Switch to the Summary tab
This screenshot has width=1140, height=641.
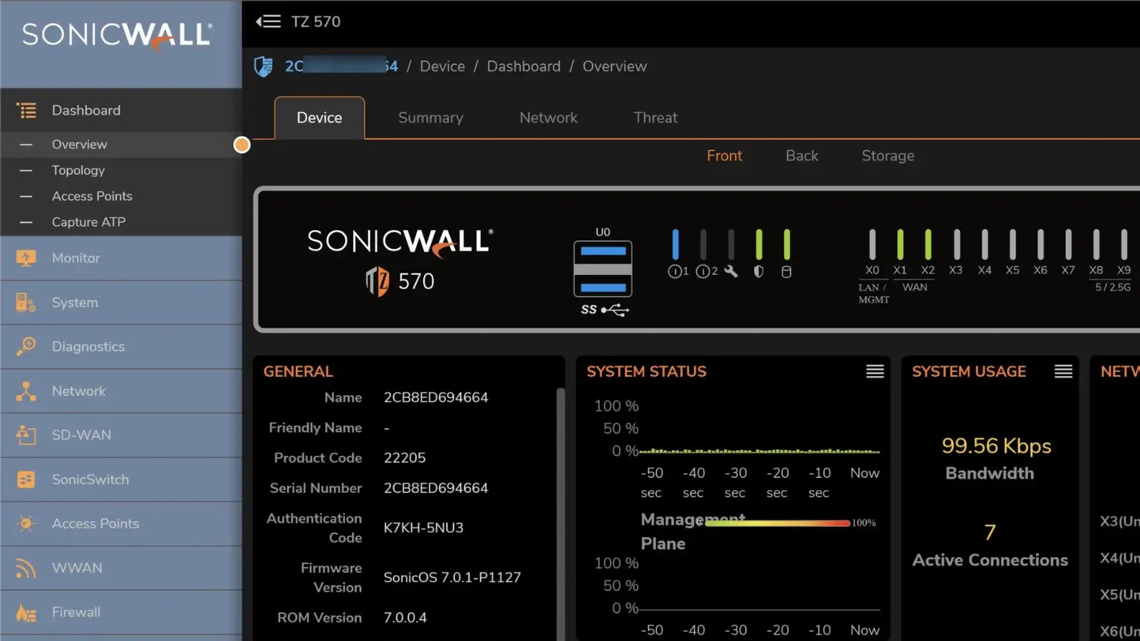430,118
